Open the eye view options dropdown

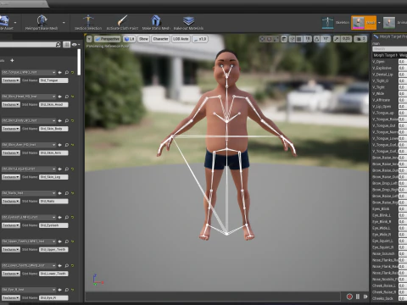75,44
